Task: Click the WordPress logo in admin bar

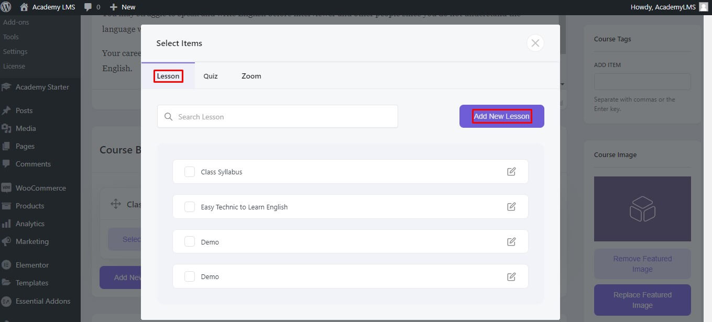Action: click(x=7, y=7)
